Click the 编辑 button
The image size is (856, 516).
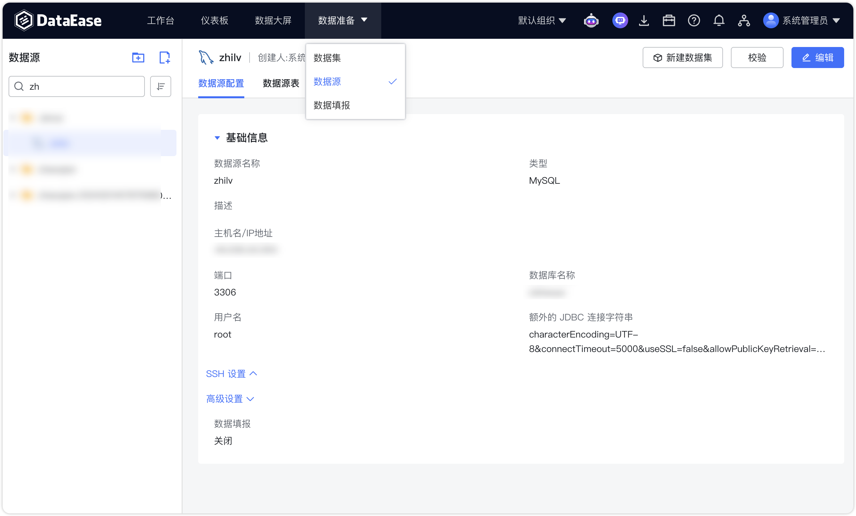[817, 57]
